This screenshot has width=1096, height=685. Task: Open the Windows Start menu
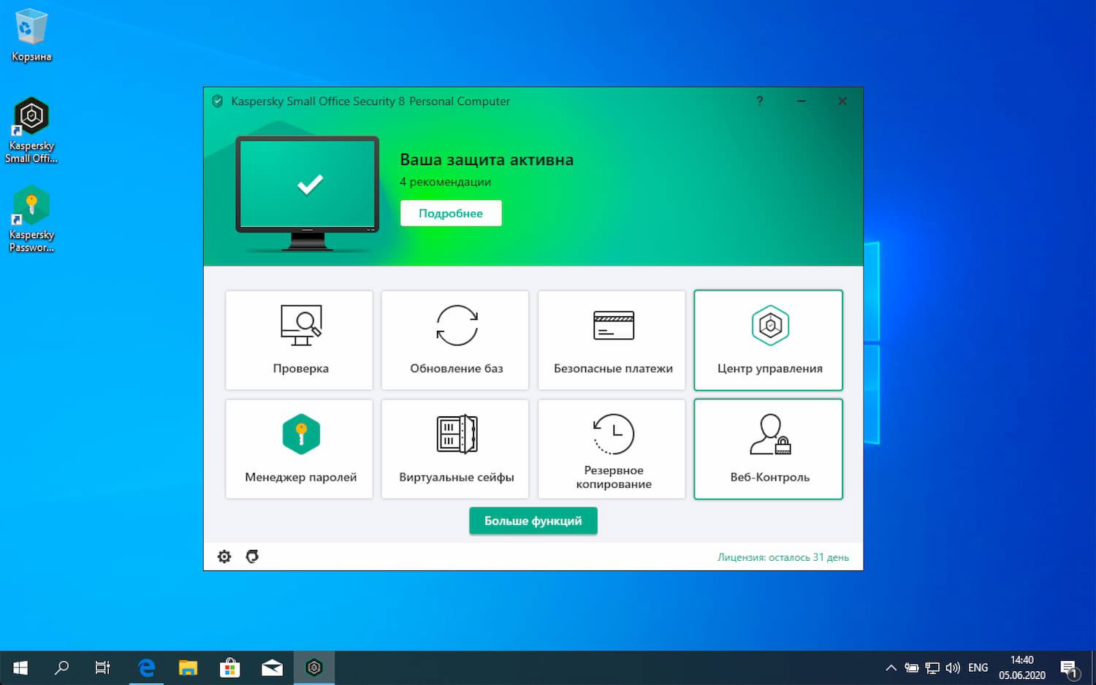(18, 667)
